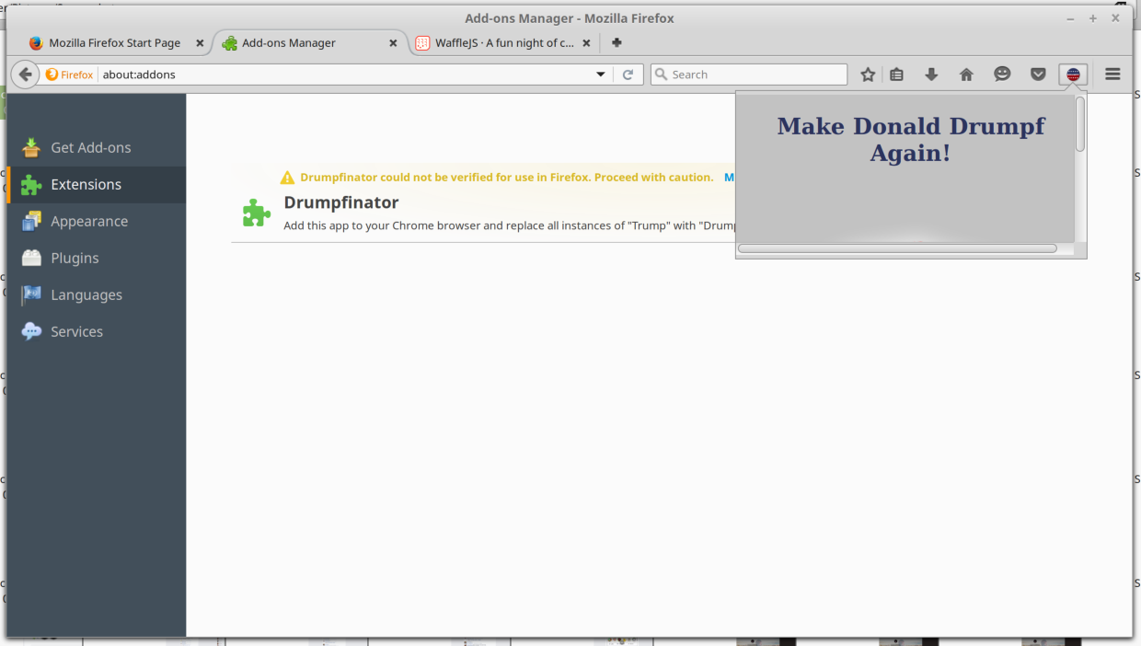Show bookmarks list icon
The image size is (1141, 646).
click(896, 75)
